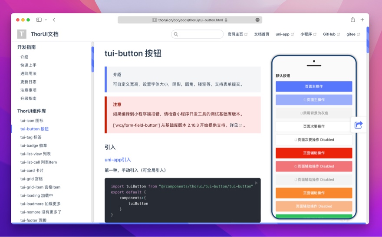Click the gray 页面辅助操作 Disabled button

pos(314,180)
